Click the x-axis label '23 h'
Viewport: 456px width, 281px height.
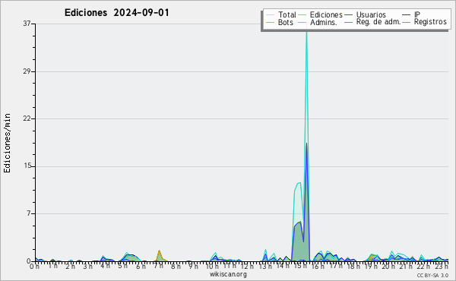(x=442, y=266)
